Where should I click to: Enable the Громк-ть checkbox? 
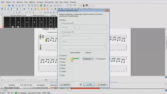click(x=60, y=56)
